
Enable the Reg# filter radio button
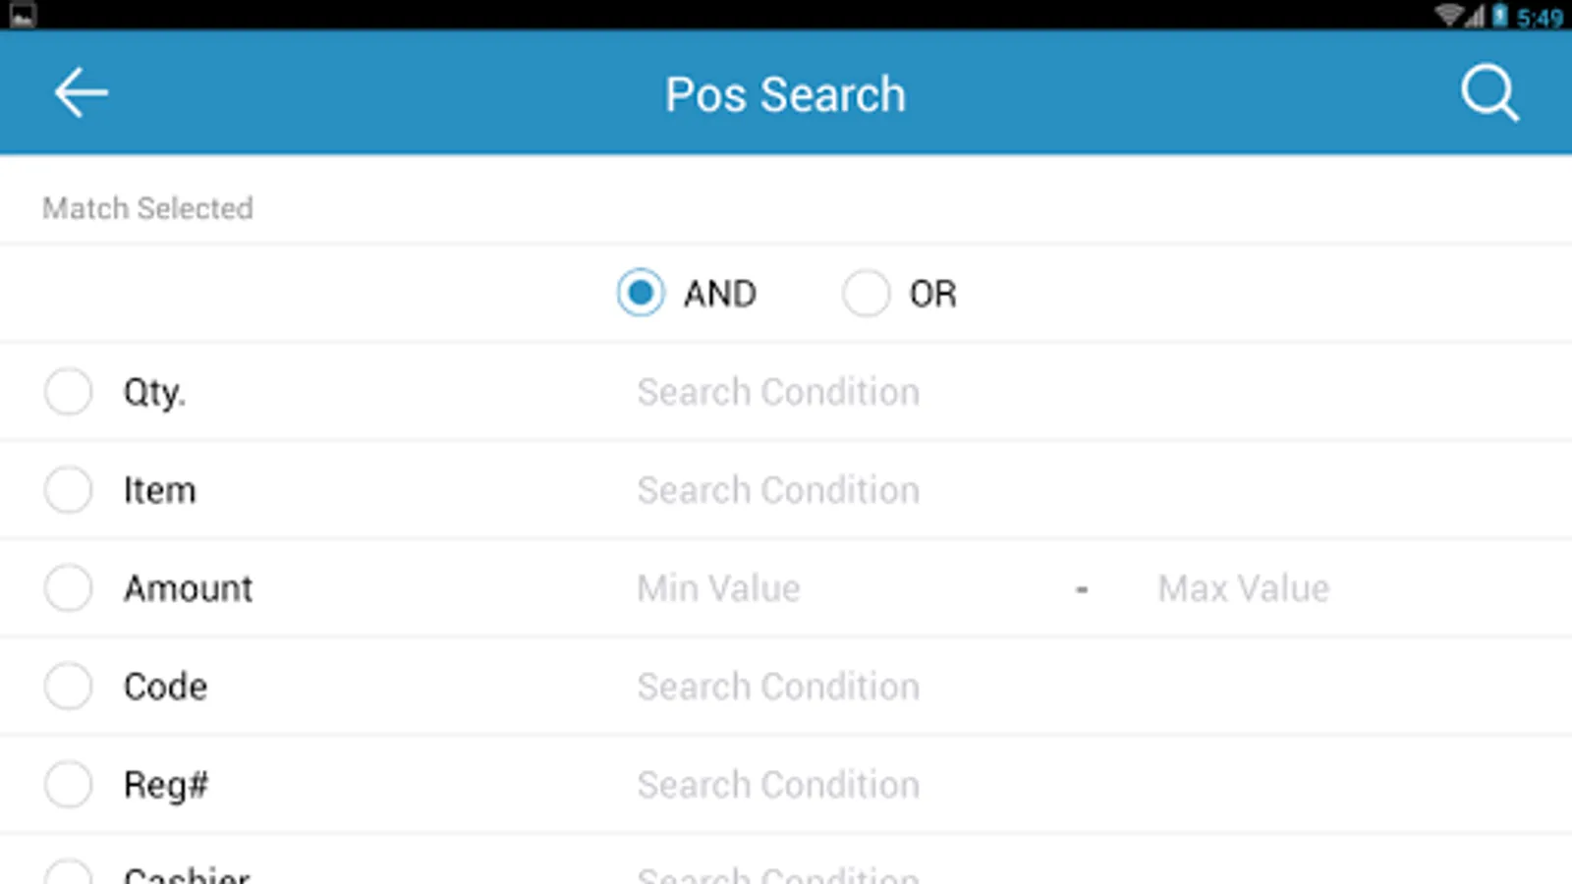(68, 784)
